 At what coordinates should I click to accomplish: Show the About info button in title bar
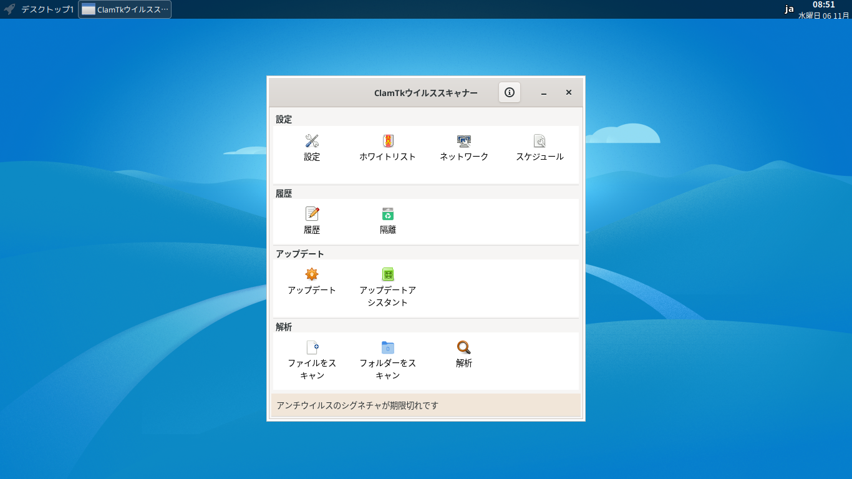510,92
